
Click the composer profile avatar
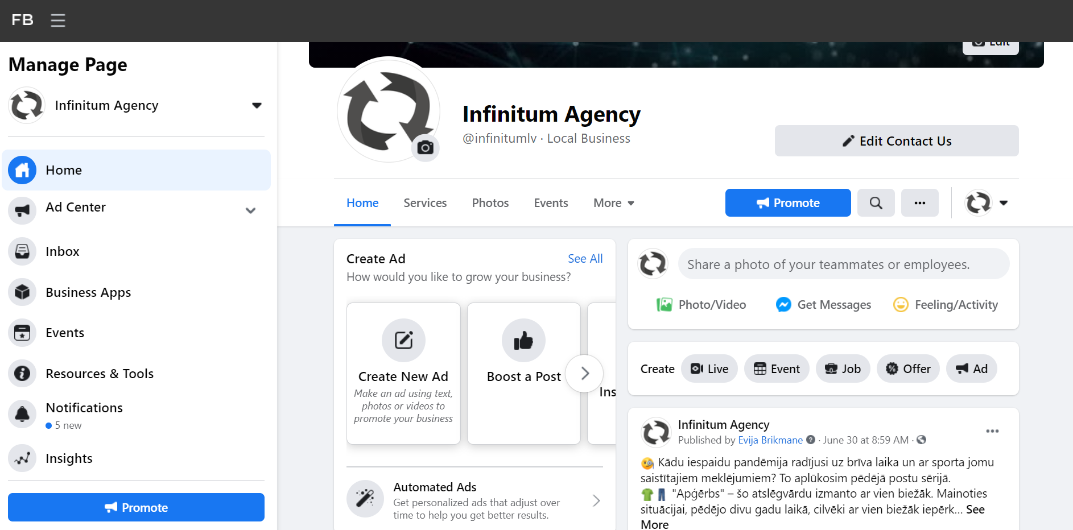pyautogui.click(x=653, y=264)
